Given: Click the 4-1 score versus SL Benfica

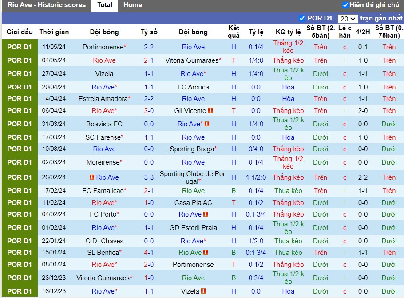Looking at the screenshot, I should coord(149,253).
